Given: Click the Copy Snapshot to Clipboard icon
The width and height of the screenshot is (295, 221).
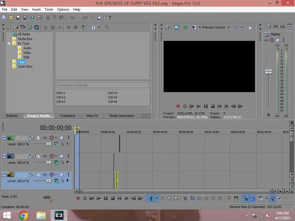Looking at the screenshot, I should 249,27.
